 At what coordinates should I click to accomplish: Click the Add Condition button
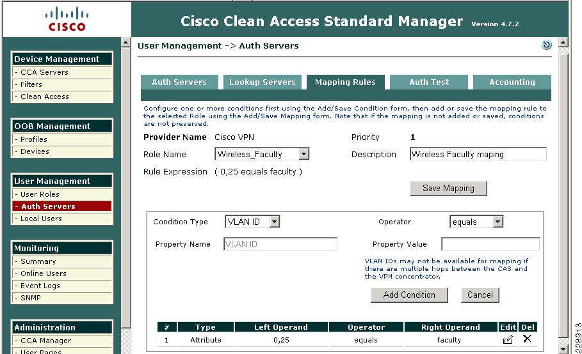coord(409,295)
